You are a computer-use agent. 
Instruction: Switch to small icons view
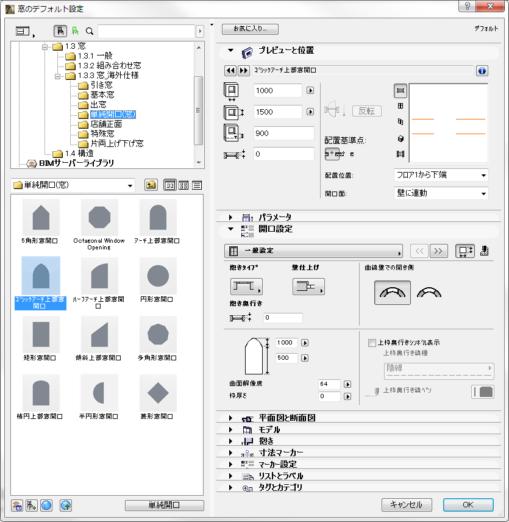tap(183, 185)
